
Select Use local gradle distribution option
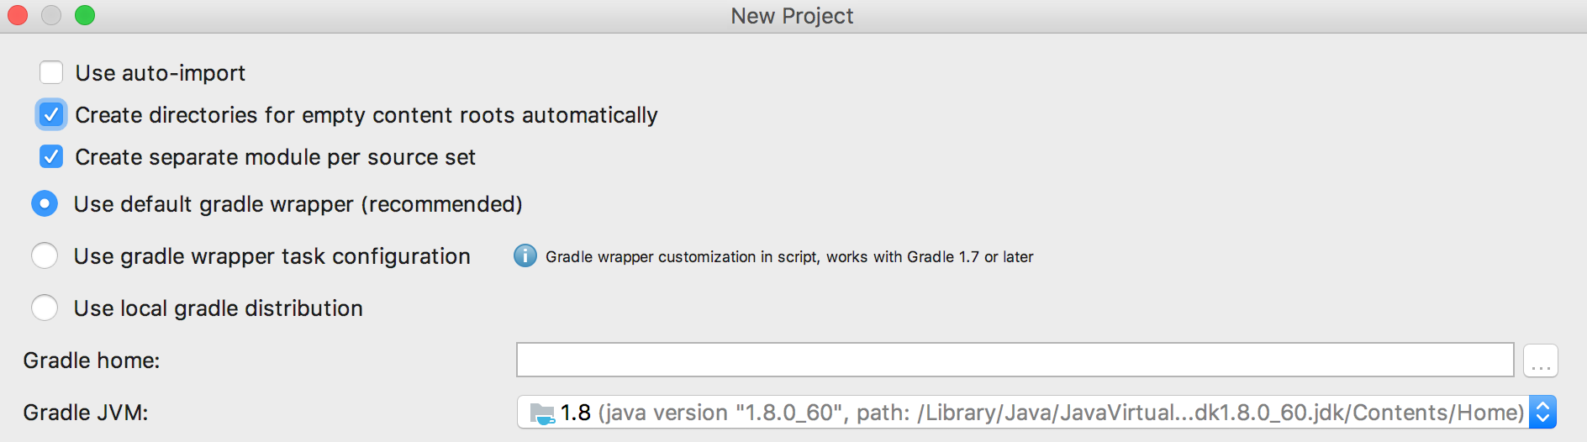click(45, 308)
